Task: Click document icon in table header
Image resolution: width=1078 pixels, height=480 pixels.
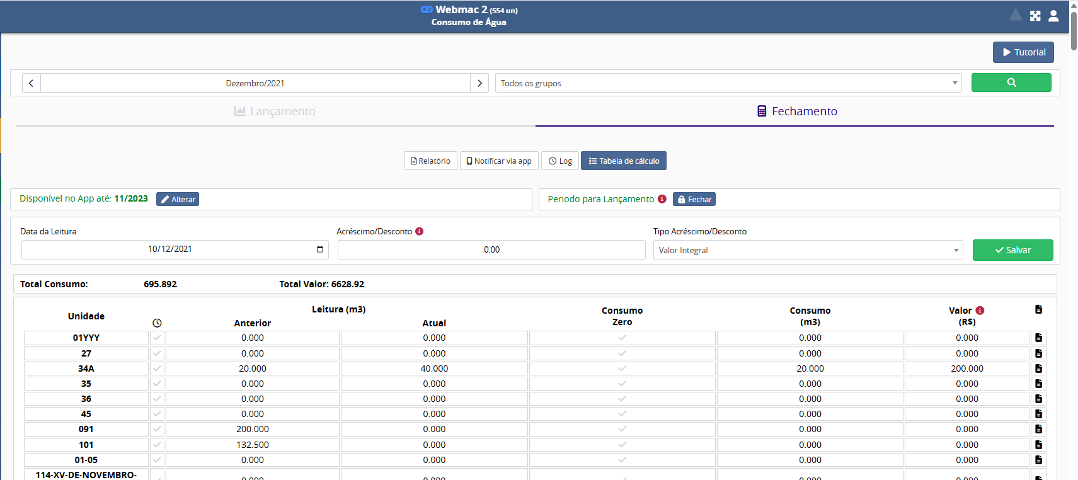Action: click(x=1038, y=309)
